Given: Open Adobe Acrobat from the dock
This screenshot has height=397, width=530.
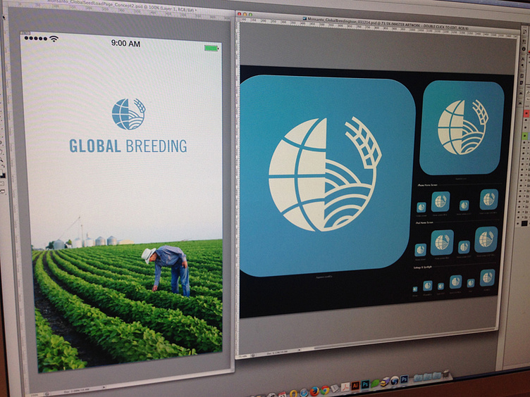Looking at the screenshot, I should pyautogui.click(x=345, y=387).
